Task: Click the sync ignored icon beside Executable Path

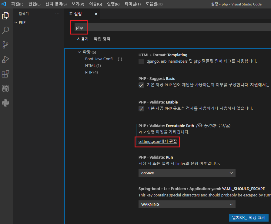Action: [x=200, y=125]
